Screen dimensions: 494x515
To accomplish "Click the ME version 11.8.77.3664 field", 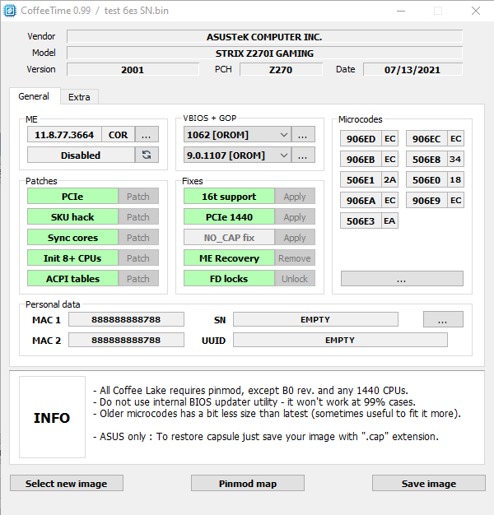I will point(64,135).
